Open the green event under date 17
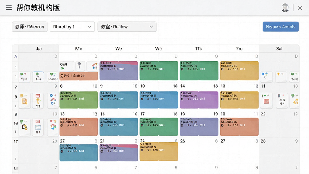The image size is (309, 174). pos(159,127)
